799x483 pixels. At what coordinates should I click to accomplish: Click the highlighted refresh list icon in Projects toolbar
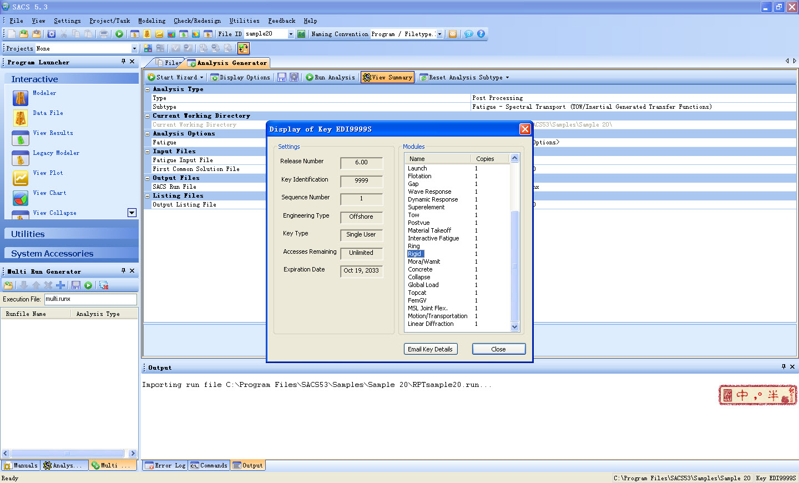(244, 48)
